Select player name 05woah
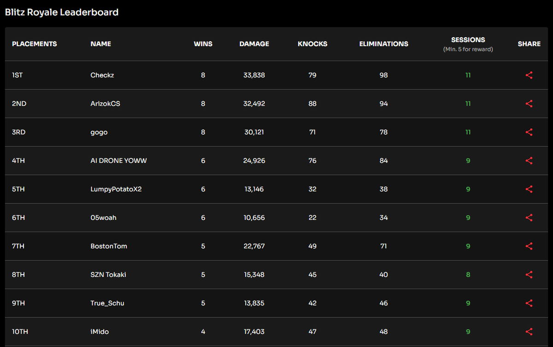This screenshot has height=347, width=553. click(x=103, y=218)
